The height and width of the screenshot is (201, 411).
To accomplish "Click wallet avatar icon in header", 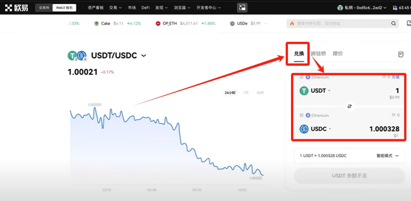I will [x=340, y=8].
